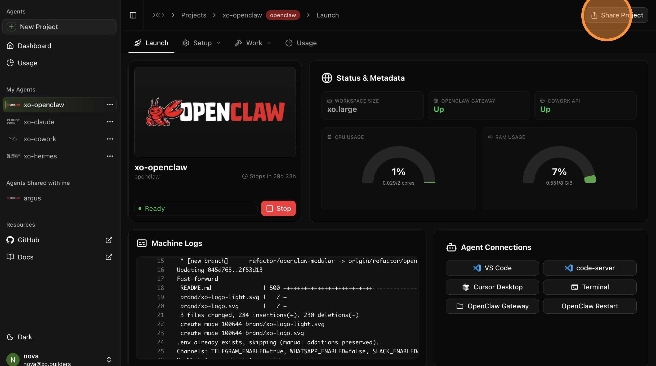The image size is (656, 366).
Task: Toggle the sidebar panel icon
Action: click(133, 15)
